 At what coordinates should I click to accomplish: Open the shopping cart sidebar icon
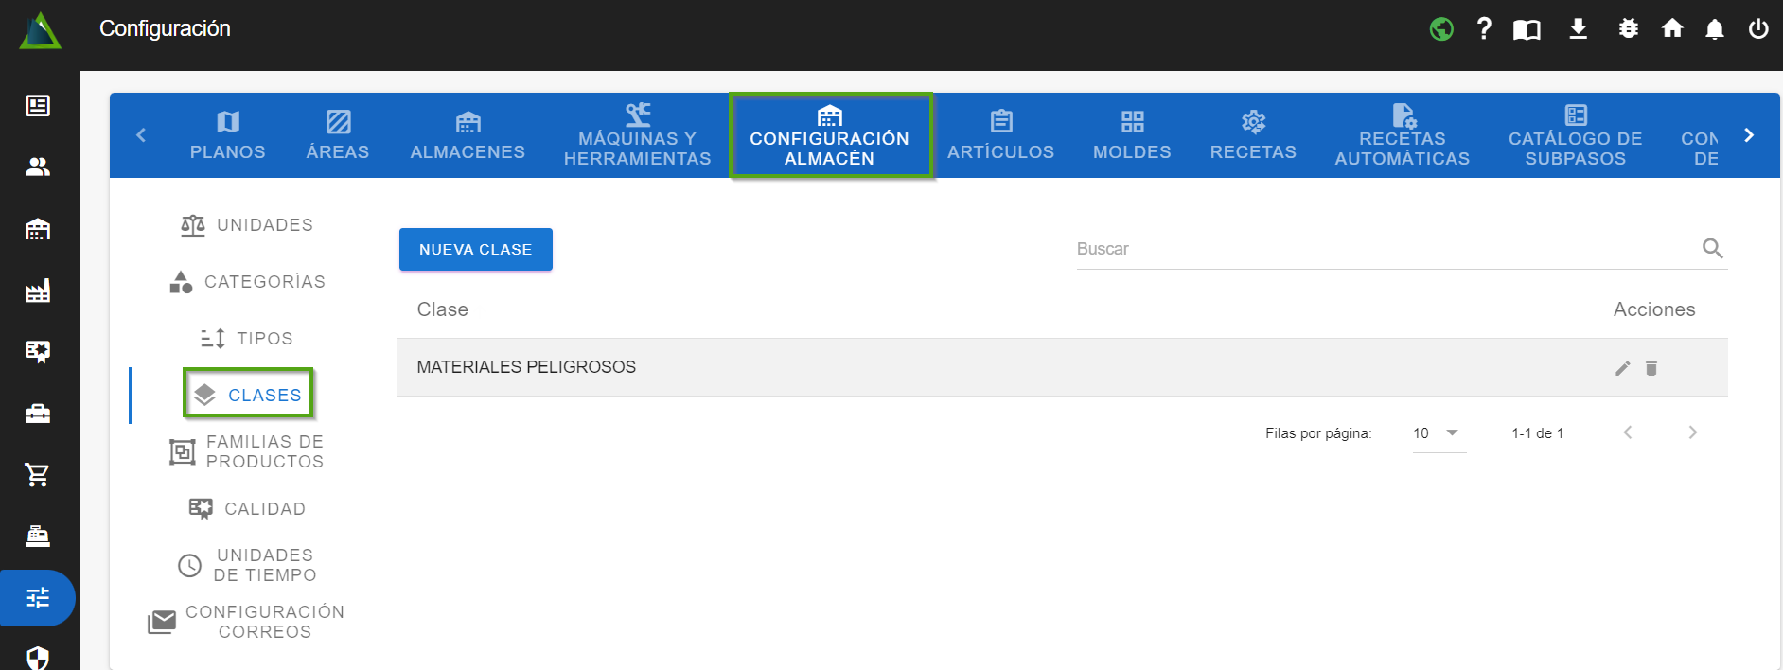pos(38,475)
